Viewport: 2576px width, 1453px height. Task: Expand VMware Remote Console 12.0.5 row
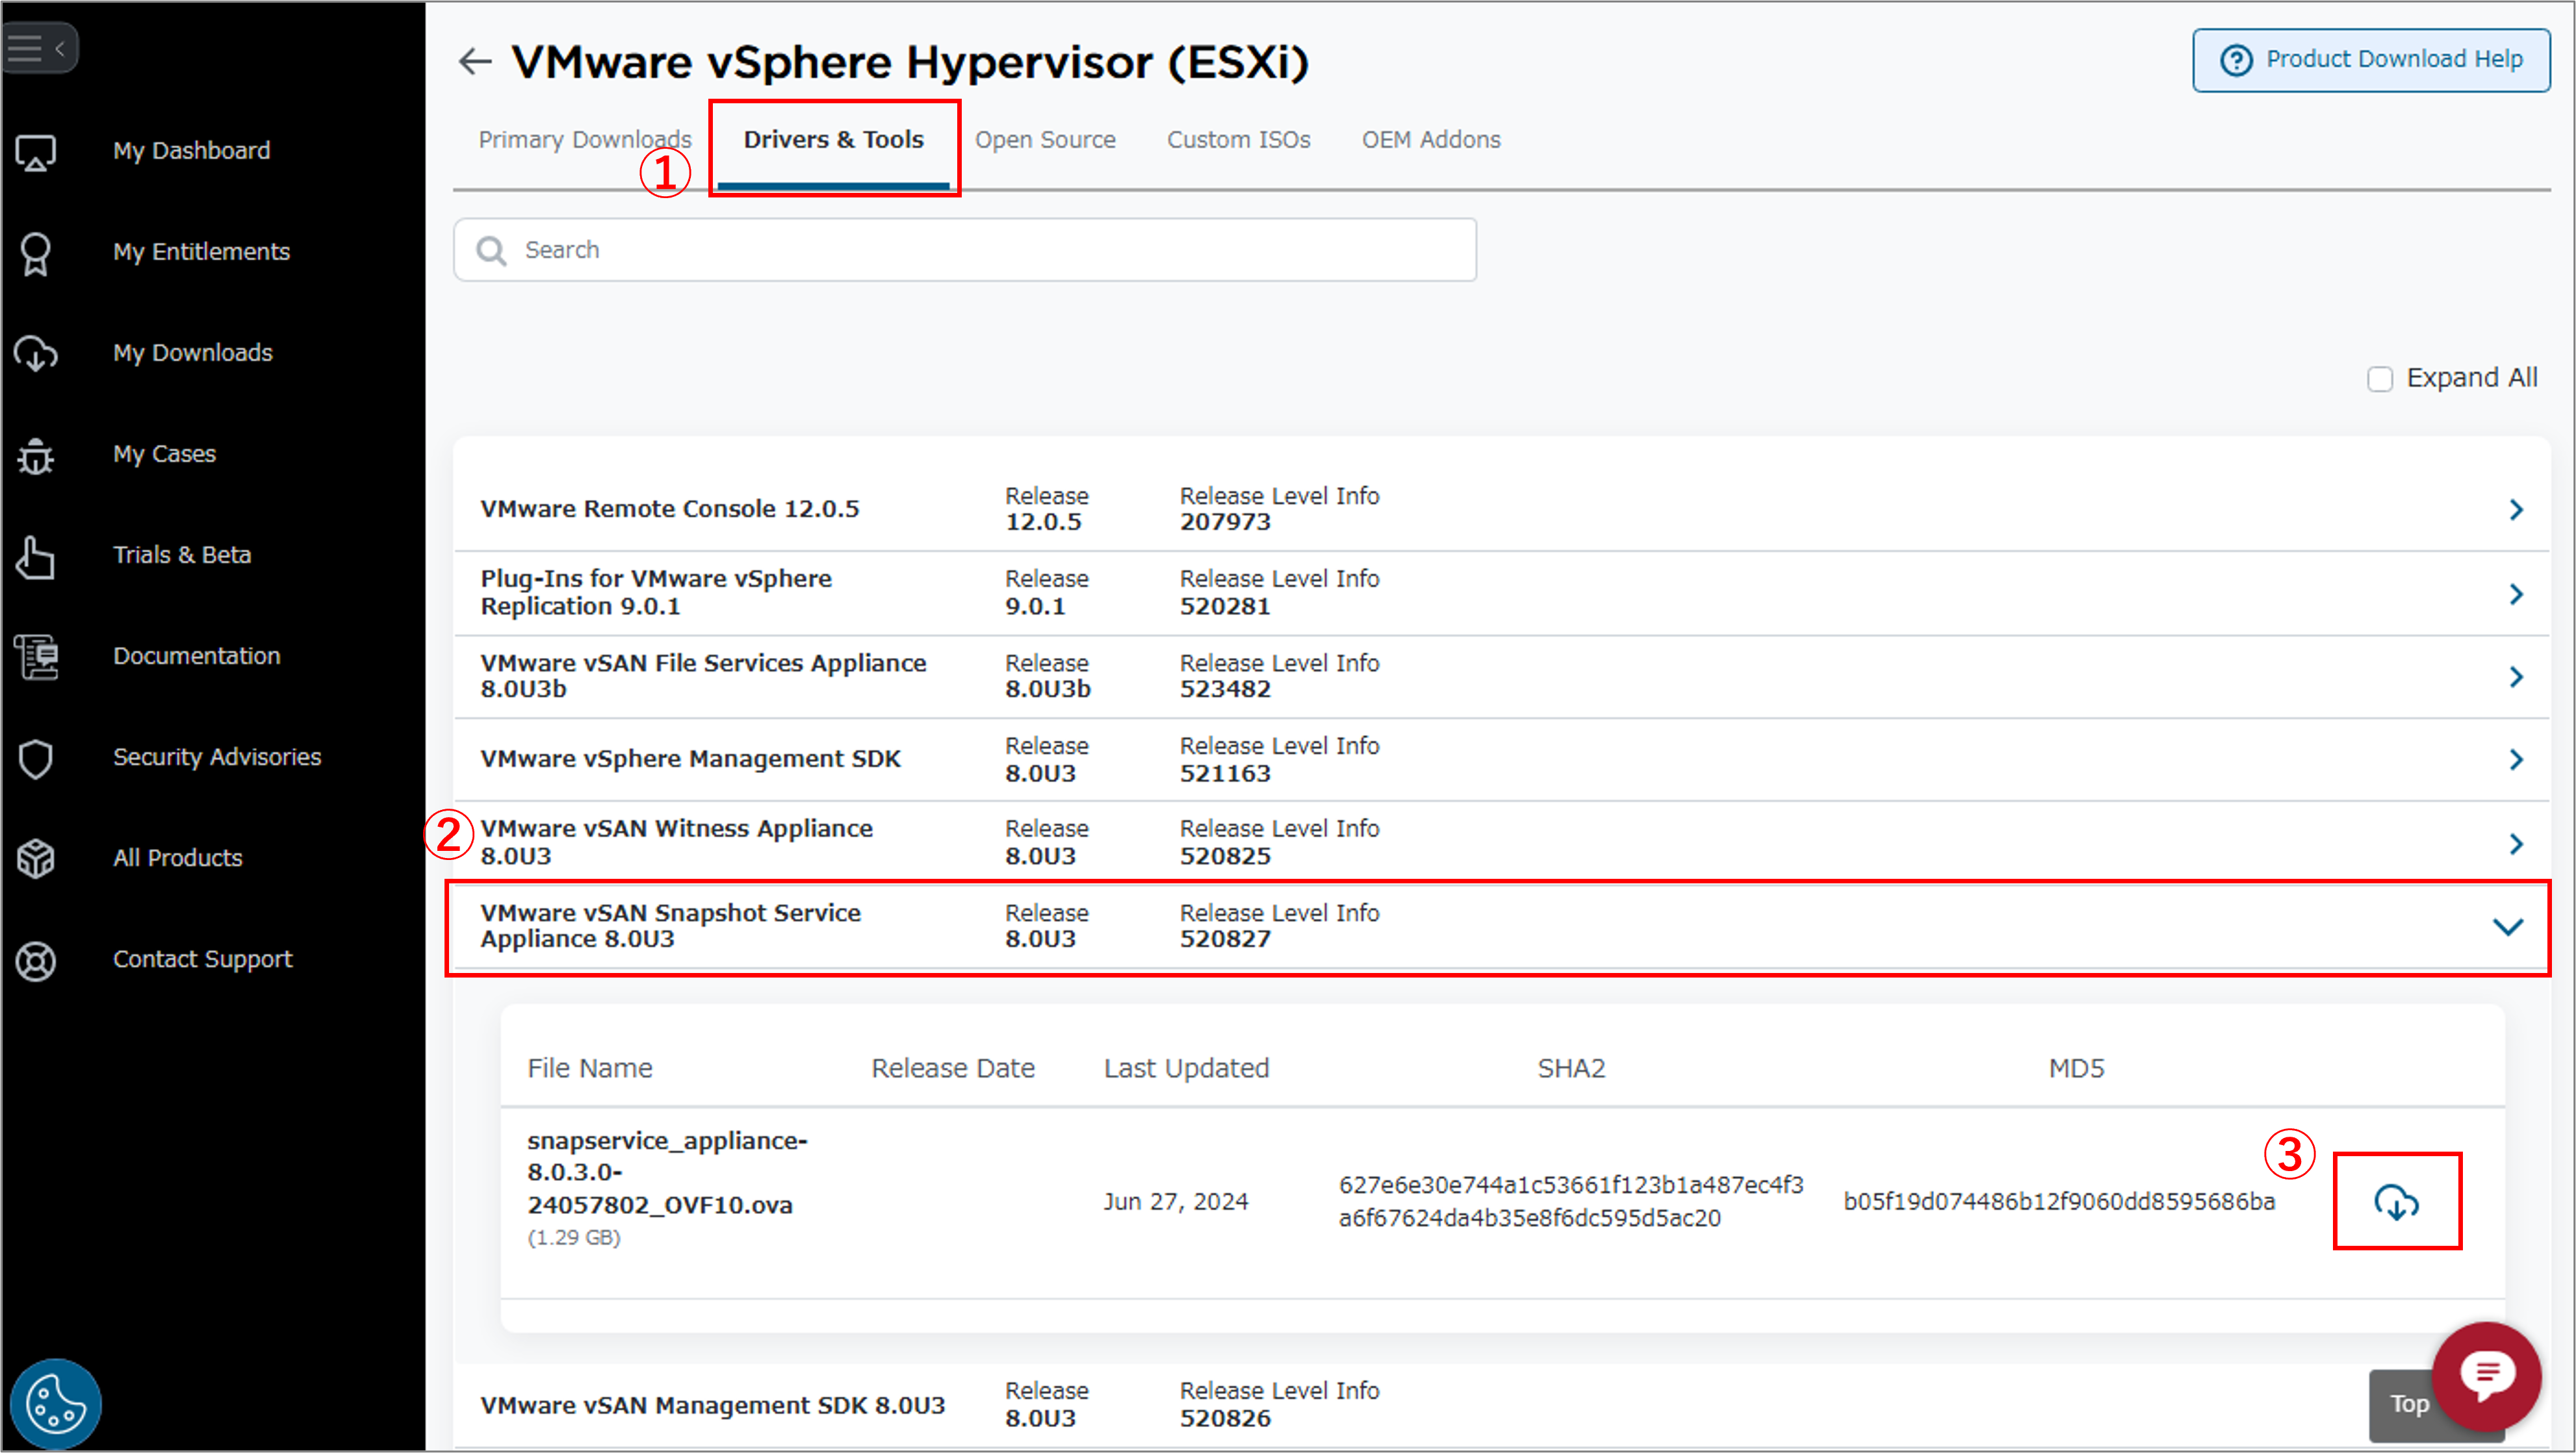2517,510
